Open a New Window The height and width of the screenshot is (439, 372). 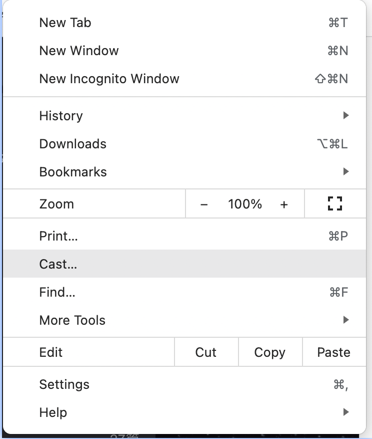79,51
